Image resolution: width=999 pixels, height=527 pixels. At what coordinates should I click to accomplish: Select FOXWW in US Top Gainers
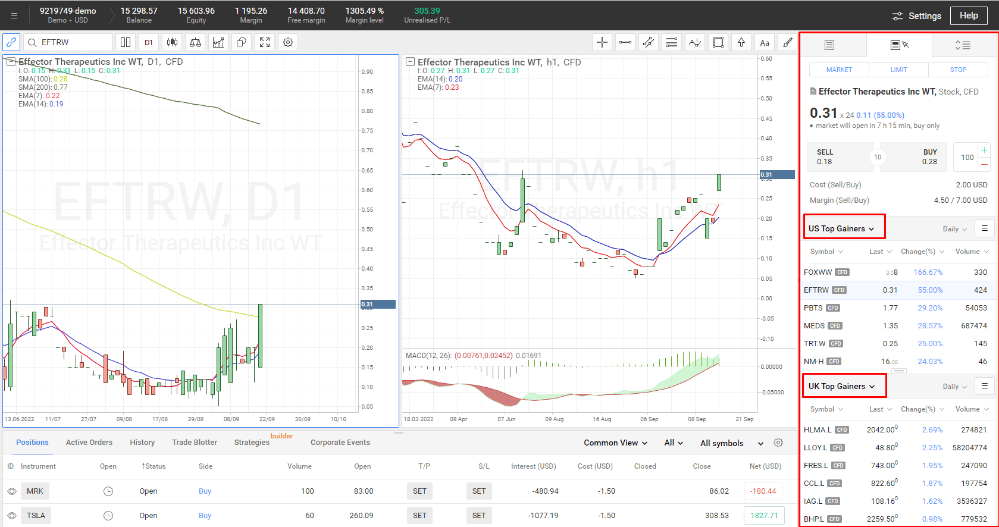[x=898, y=272]
